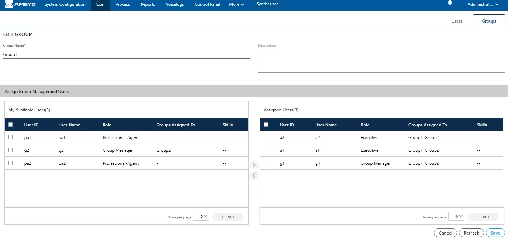Viewport: 508px width, 241px height.
Task: Move selected users back to Available Users
Action: pyautogui.click(x=254, y=175)
